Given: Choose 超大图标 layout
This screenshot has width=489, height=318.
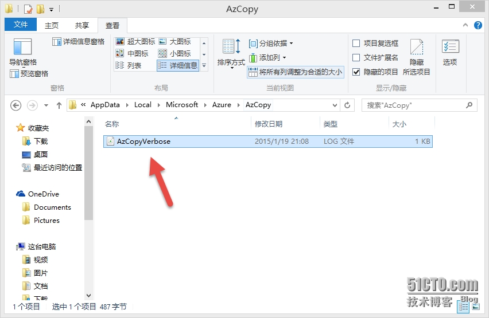Looking at the screenshot, I should click(x=135, y=41).
